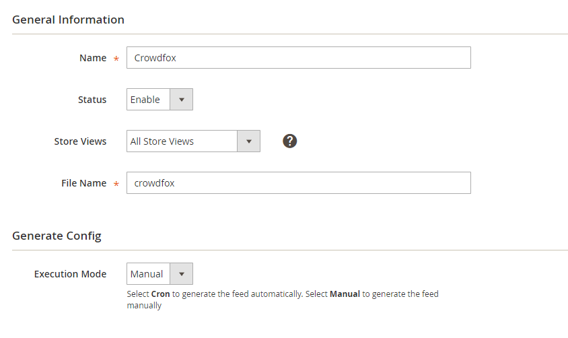The height and width of the screenshot is (338, 568).
Task: Click the required asterisk beside Name
Action: click(x=116, y=59)
